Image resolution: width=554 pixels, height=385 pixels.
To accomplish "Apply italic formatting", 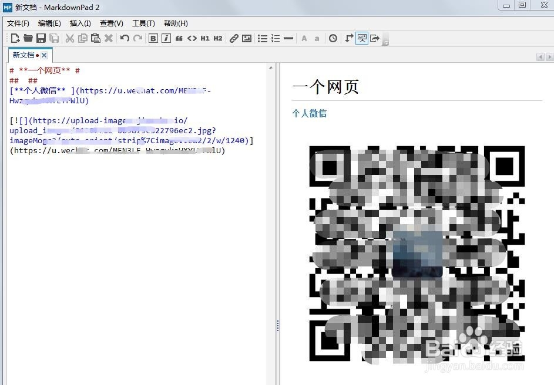I will (x=166, y=38).
